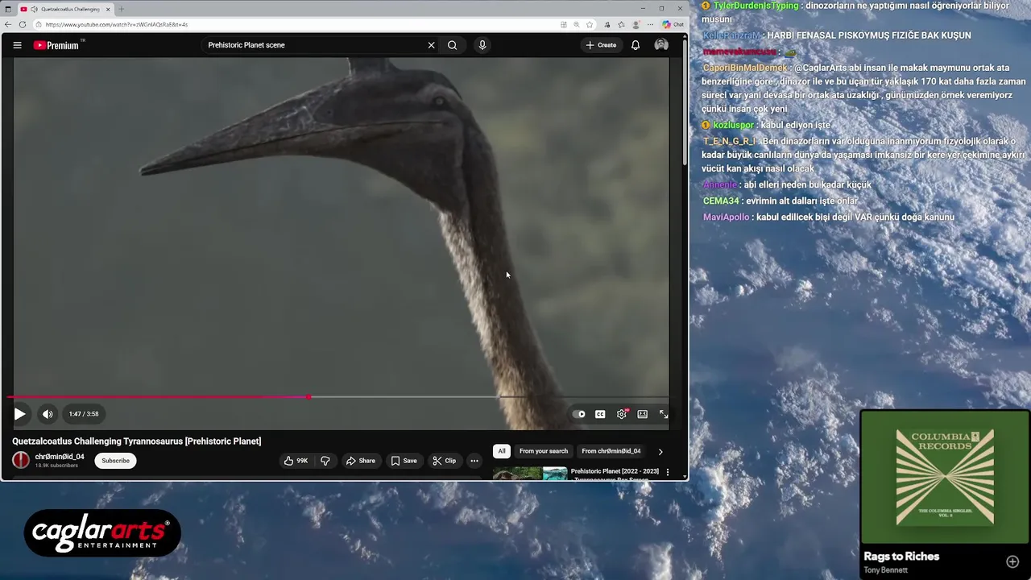Open tab actions menu icon

tap(8, 9)
